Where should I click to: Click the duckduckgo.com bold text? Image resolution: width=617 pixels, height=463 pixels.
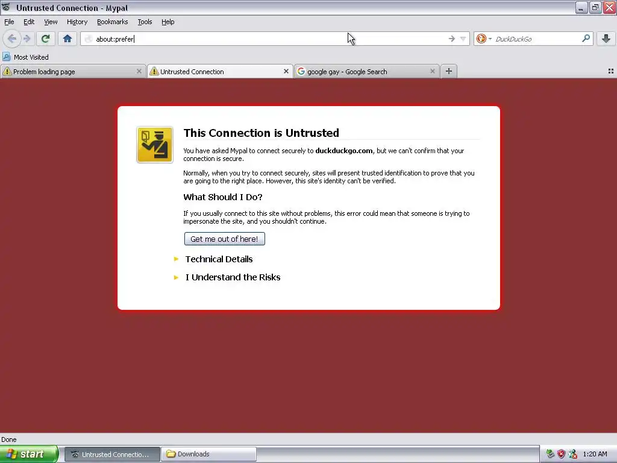(344, 151)
